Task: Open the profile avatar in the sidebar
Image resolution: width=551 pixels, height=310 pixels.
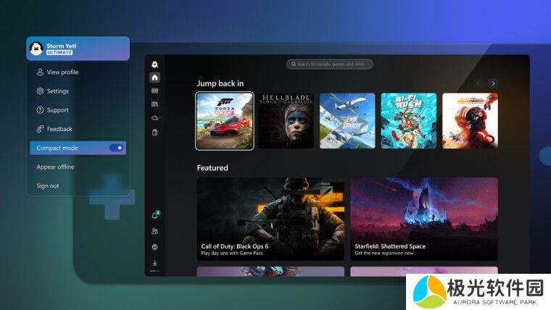Action: pos(154,64)
